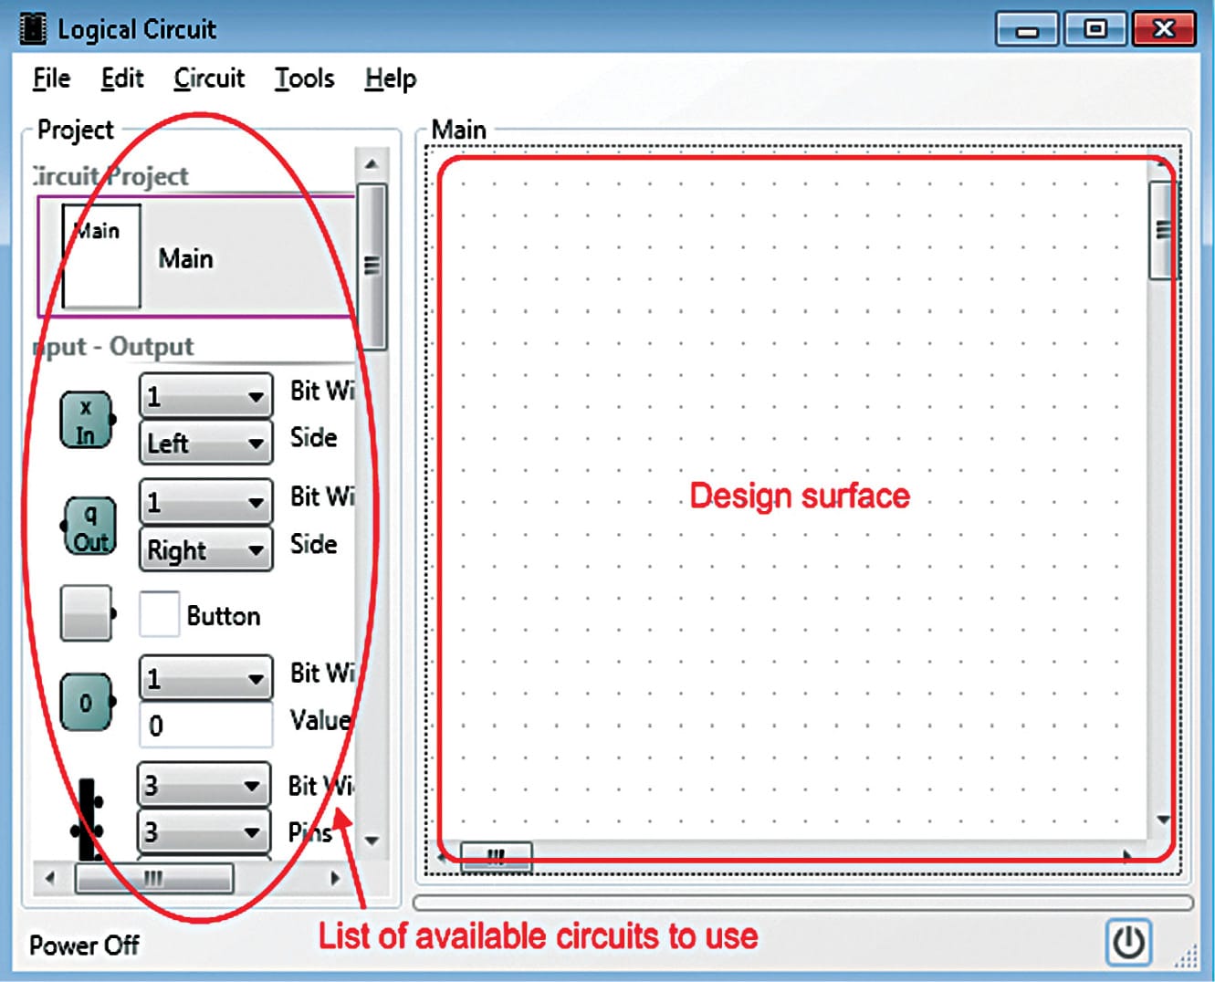The width and height of the screenshot is (1215, 982).
Task: Open the Circuit menu
Action: click(x=208, y=78)
